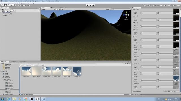Switch to the Animator tab
This screenshot has width=181, height=101.
[64, 8]
